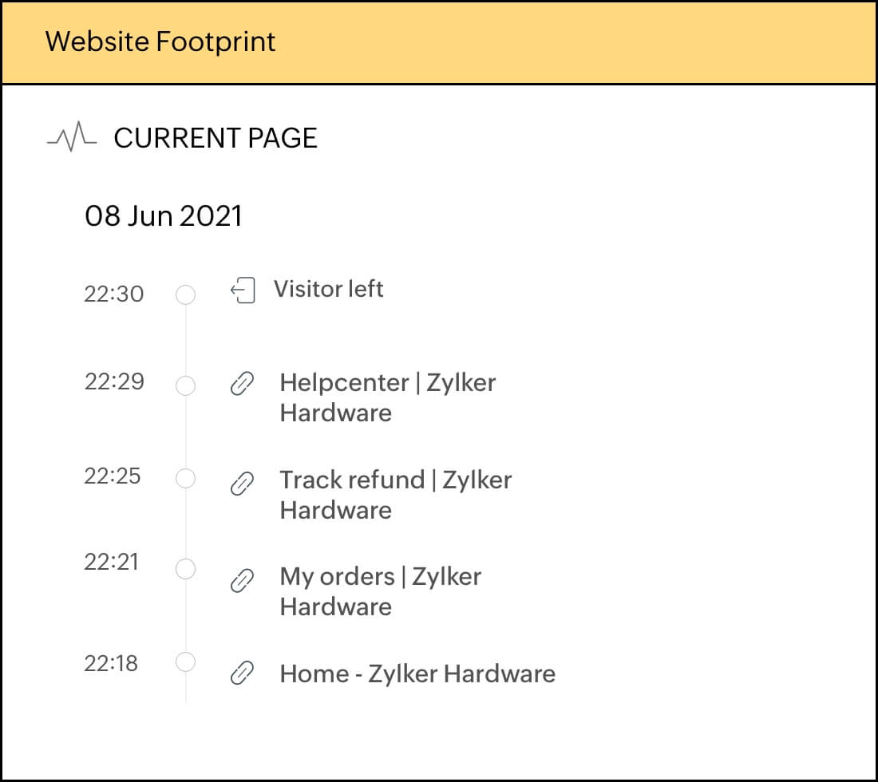Click the Website Footprint header title

point(160,41)
